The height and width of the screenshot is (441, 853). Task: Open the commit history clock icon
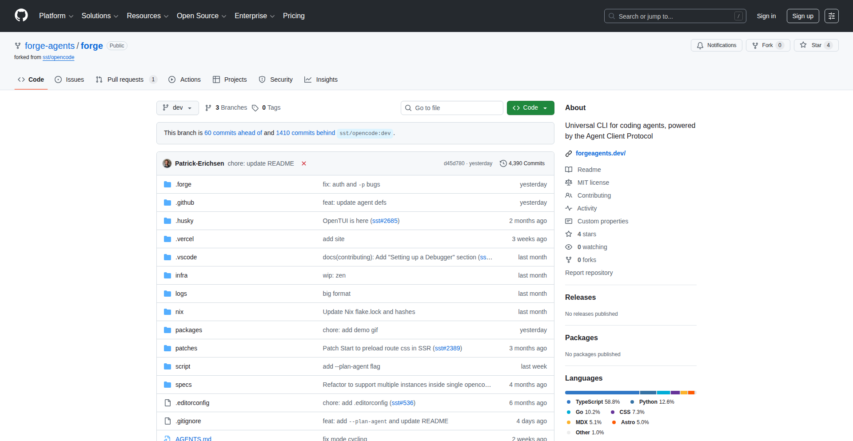503,163
